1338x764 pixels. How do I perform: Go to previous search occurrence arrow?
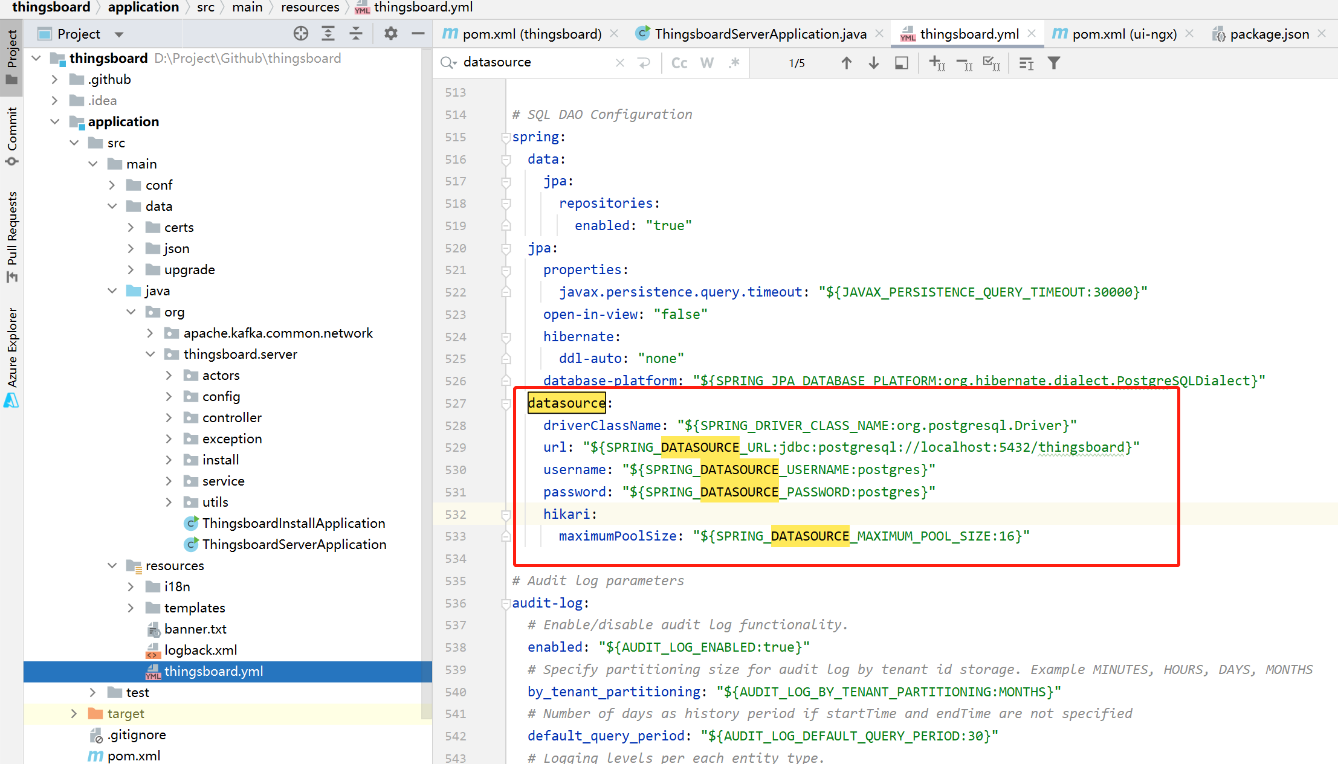coord(847,63)
